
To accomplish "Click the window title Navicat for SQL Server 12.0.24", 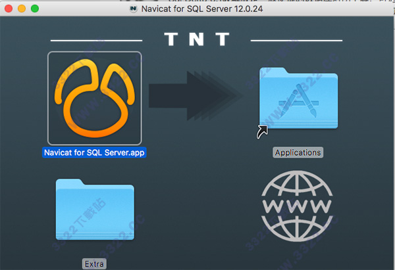I will click(x=202, y=9).
